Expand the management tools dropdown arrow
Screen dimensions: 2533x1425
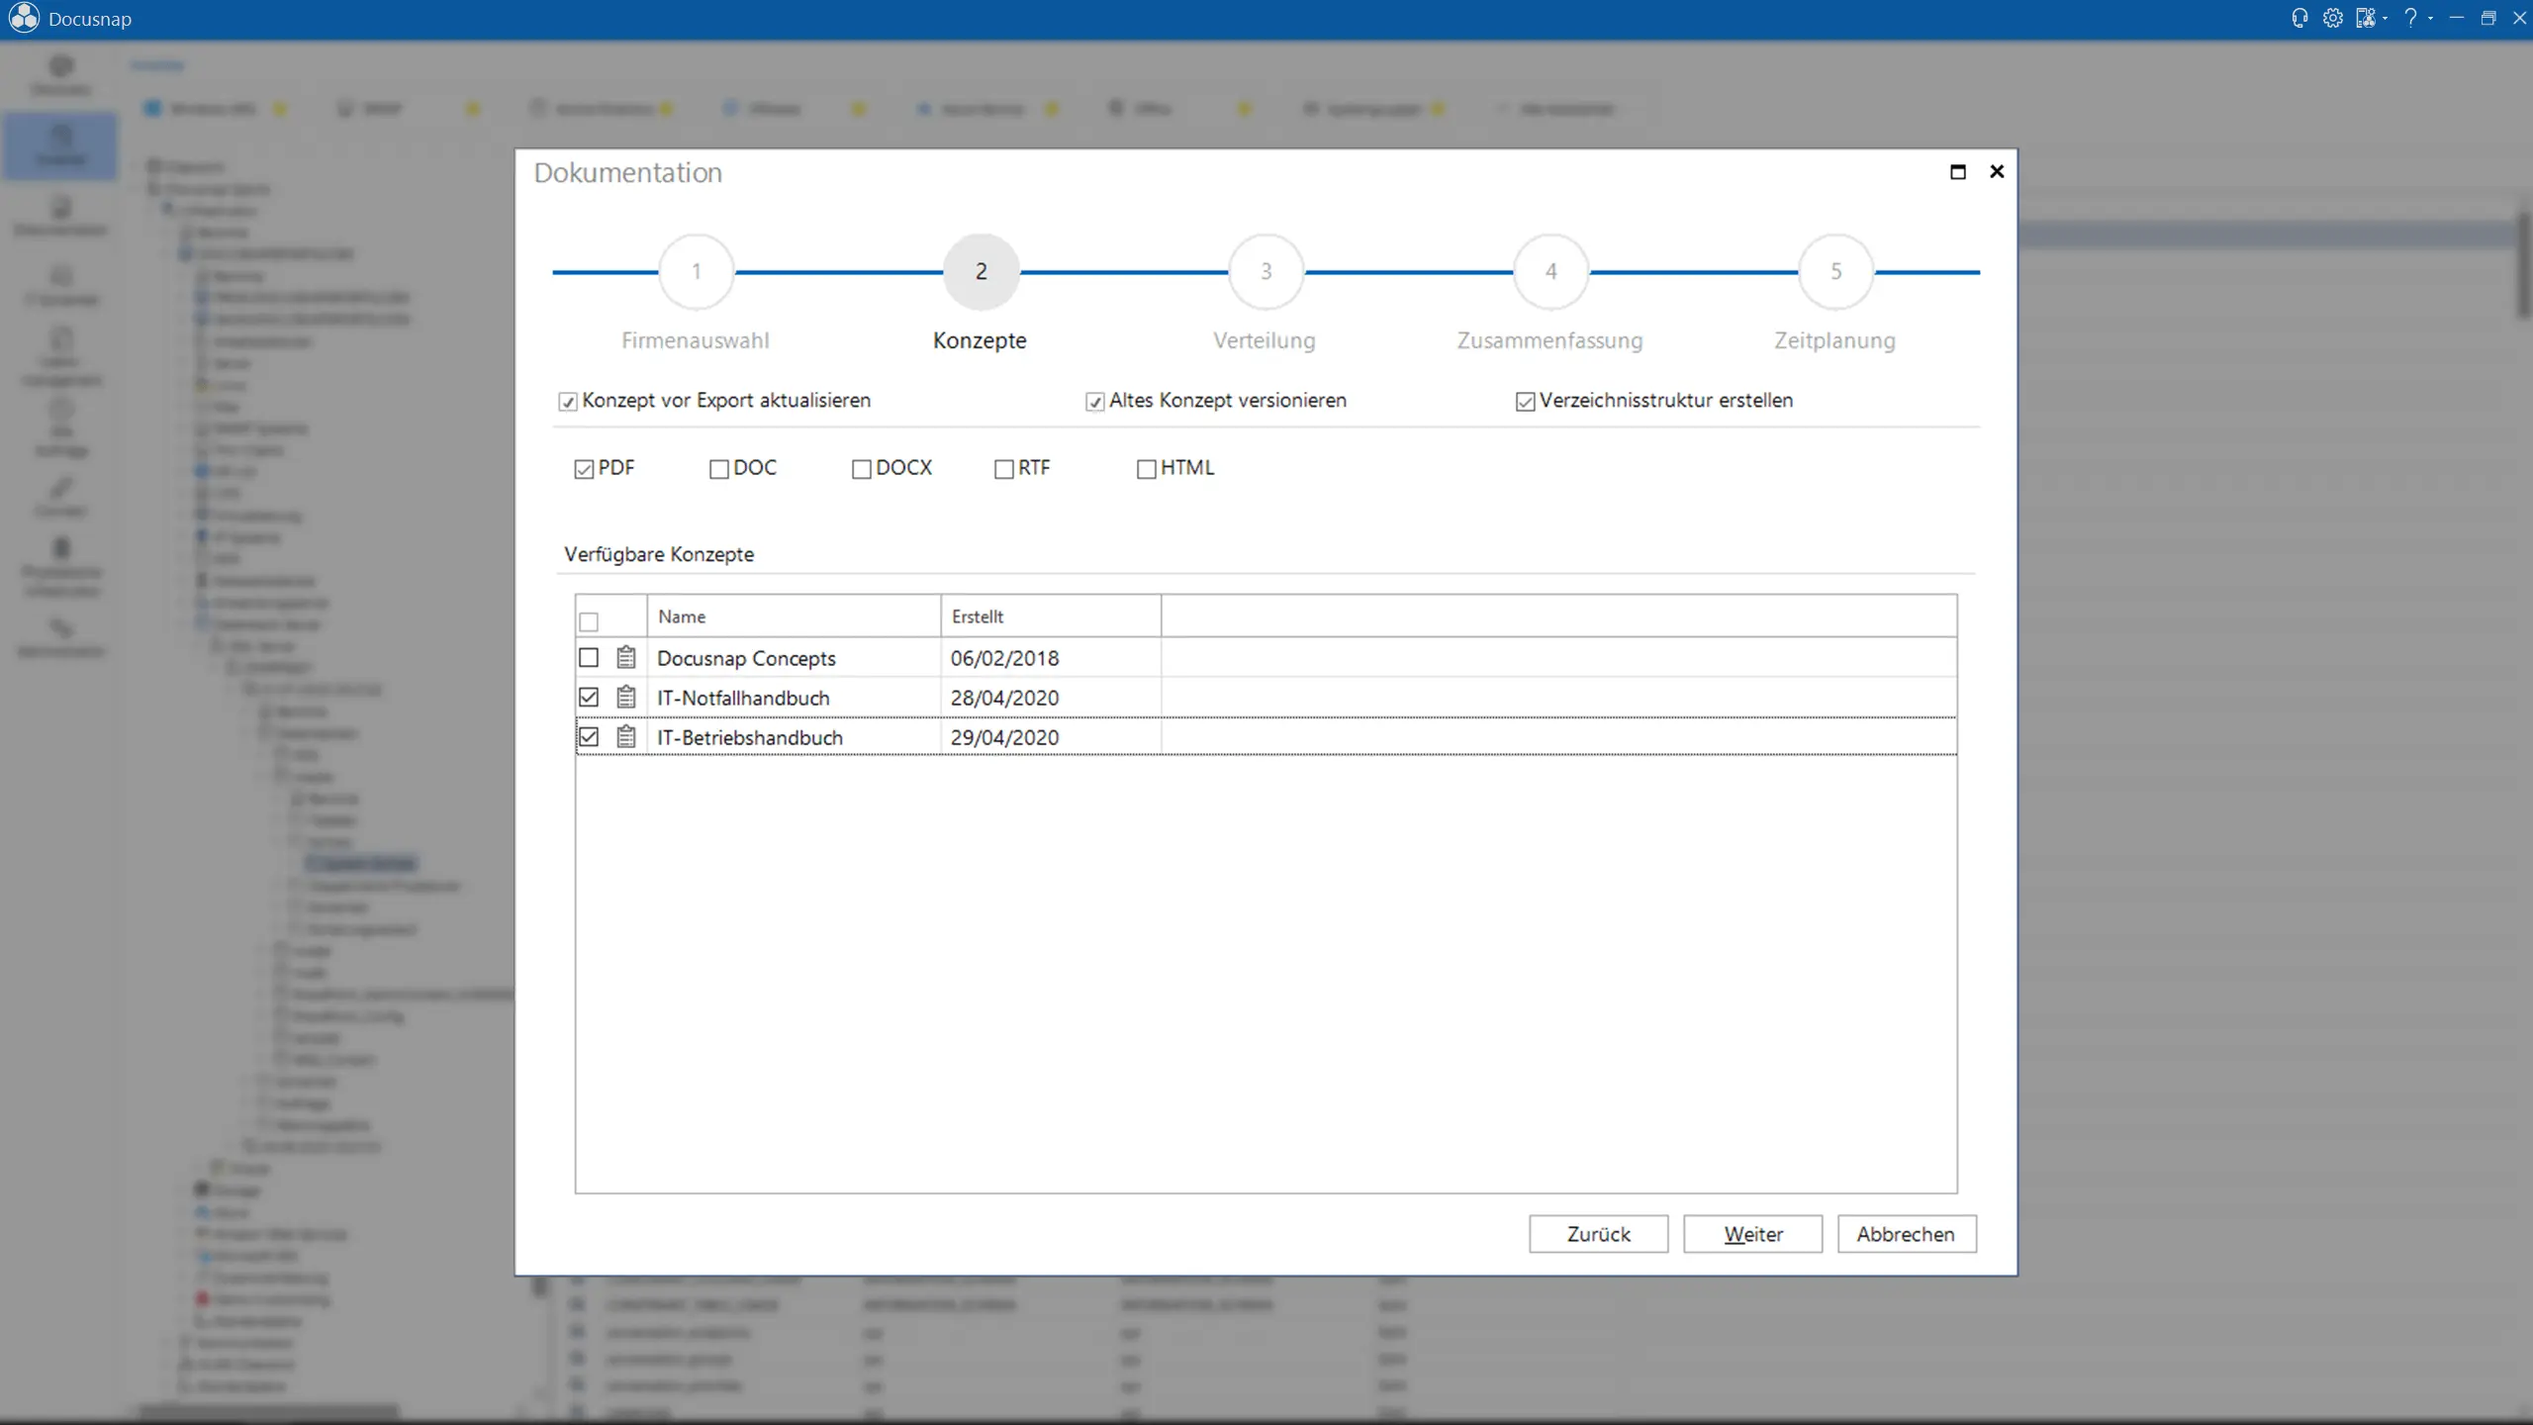point(2385,19)
